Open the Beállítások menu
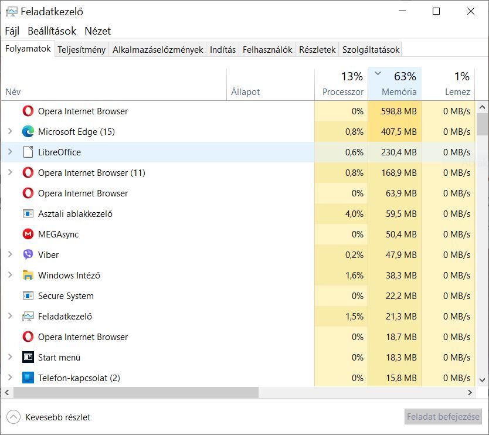 [52, 31]
